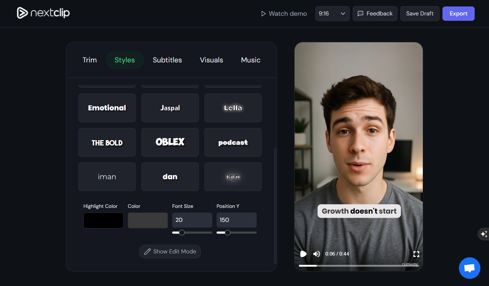Open the 9:16 aspect ratio dropdown

332,13
